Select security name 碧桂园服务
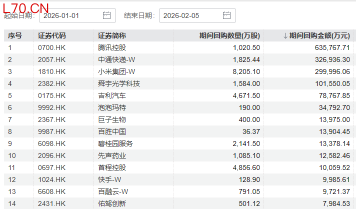 click(115, 143)
